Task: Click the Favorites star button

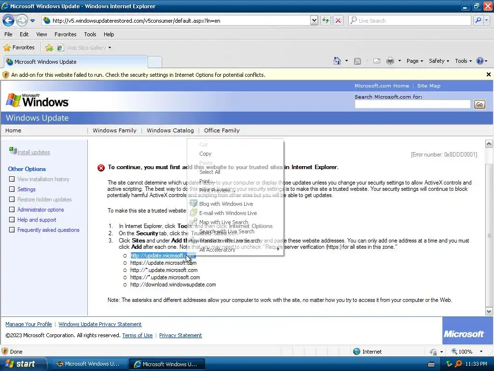Action: click(19, 48)
